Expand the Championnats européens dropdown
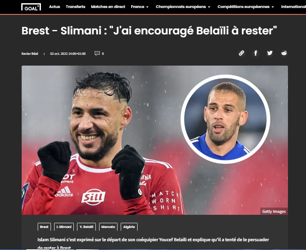This screenshot has height=250, width=306. [x=183, y=7]
